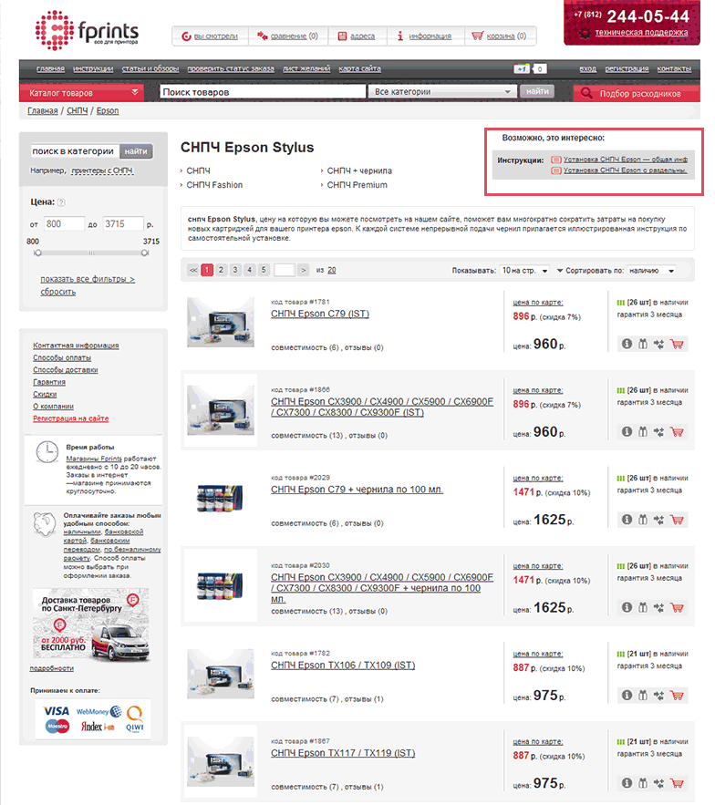Open Установка СНПЧ Epson — общая инф instruction link
The height and width of the screenshot is (805, 715).
(x=625, y=160)
